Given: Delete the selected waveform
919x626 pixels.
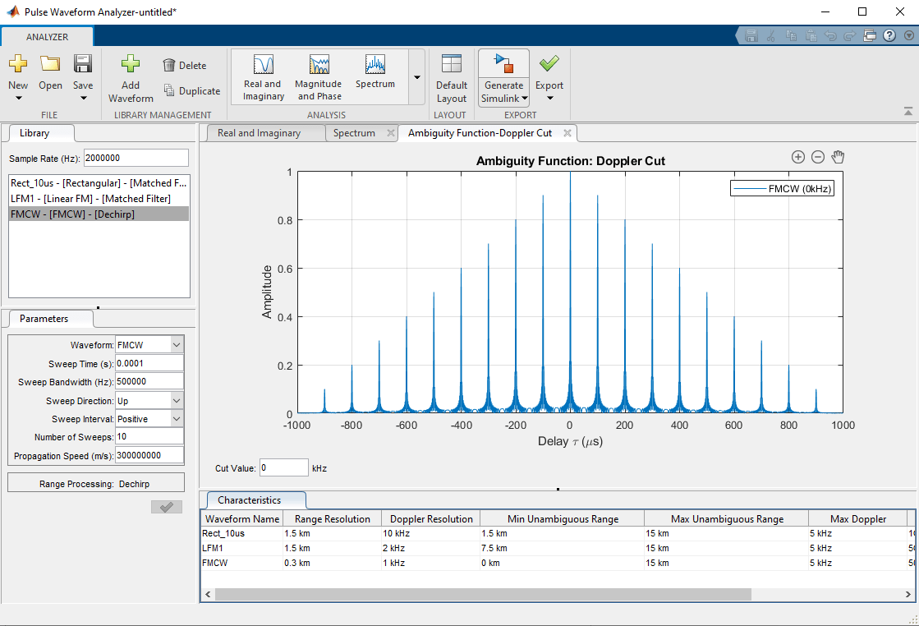Looking at the screenshot, I should (x=184, y=66).
